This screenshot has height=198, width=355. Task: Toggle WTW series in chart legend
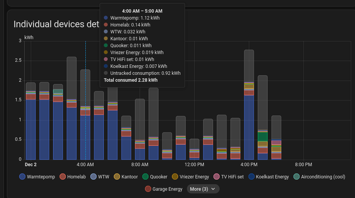[100, 177]
